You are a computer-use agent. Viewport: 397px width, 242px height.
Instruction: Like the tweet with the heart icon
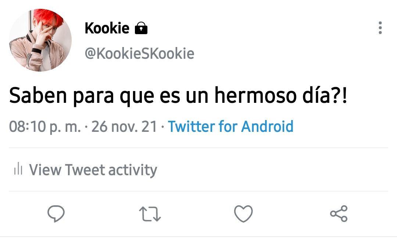(243, 214)
